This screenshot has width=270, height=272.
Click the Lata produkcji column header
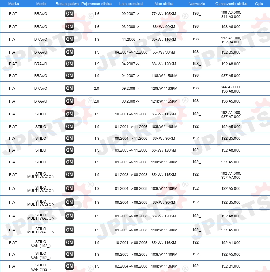(131, 4)
